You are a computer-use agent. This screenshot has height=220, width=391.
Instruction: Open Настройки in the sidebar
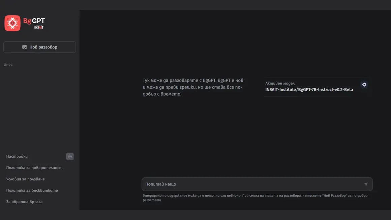[x=17, y=156]
